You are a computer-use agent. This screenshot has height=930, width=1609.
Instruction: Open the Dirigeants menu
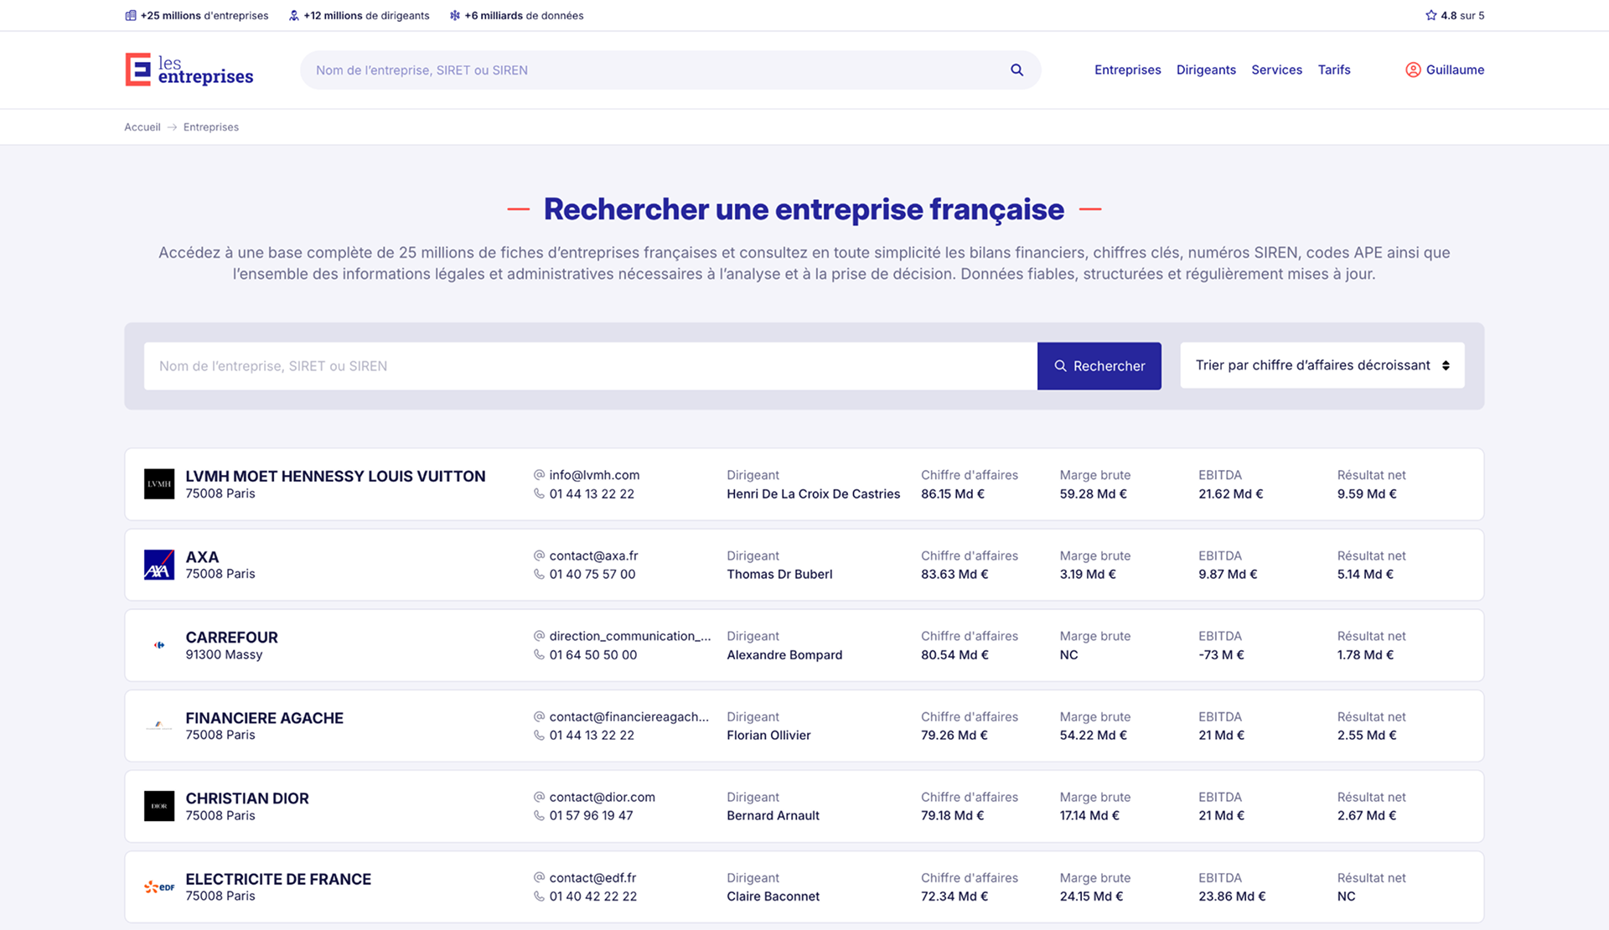pos(1206,70)
